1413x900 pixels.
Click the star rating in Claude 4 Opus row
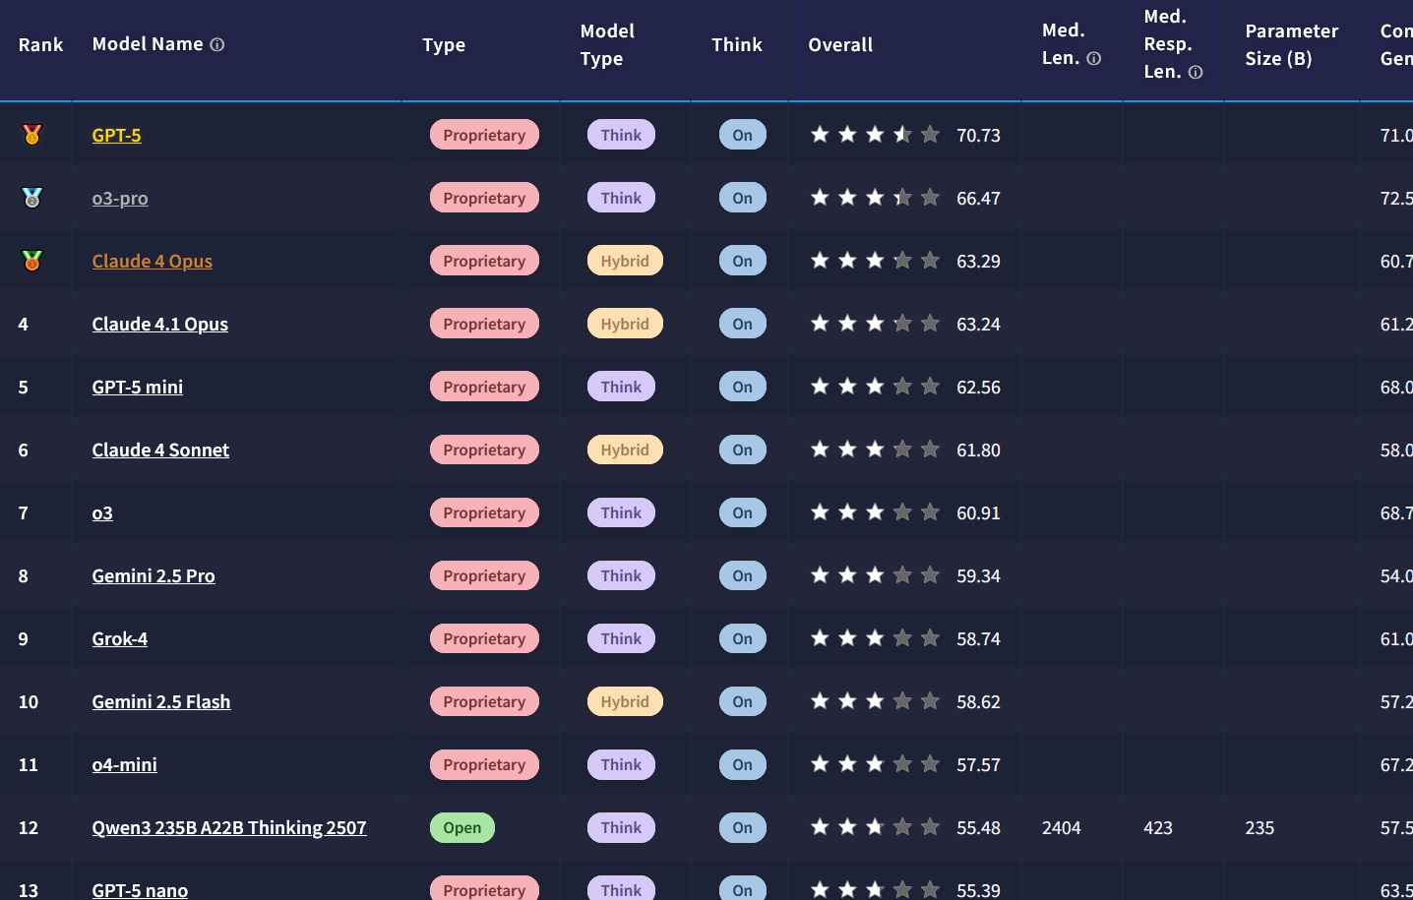click(875, 261)
